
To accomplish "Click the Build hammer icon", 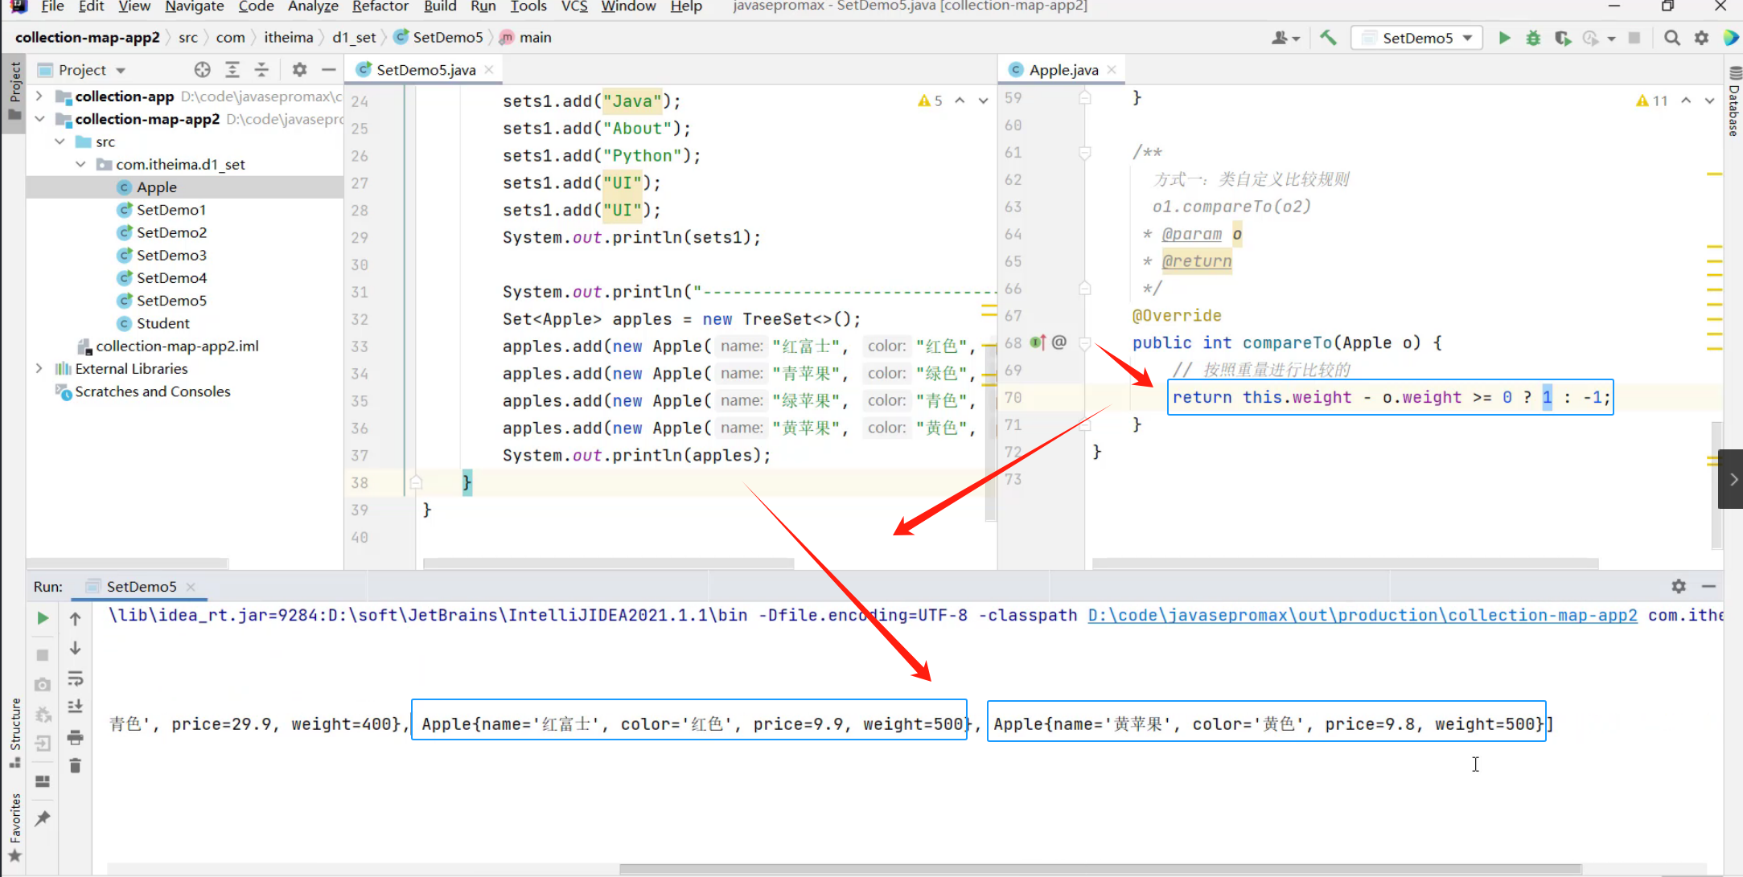I will pos(1328,38).
